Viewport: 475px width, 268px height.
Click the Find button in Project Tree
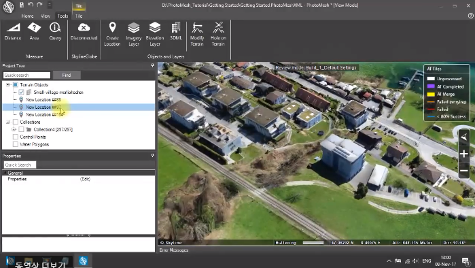pos(67,76)
